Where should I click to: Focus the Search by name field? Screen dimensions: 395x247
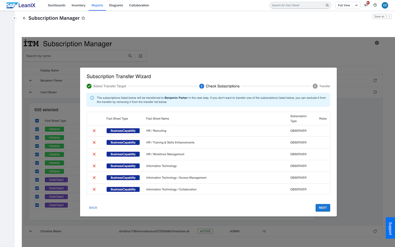[x=76, y=56]
